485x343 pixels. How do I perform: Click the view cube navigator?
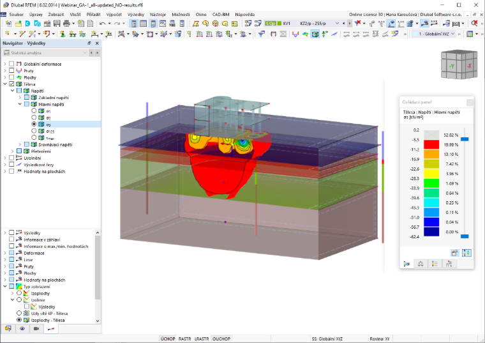pyautogui.click(x=459, y=65)
